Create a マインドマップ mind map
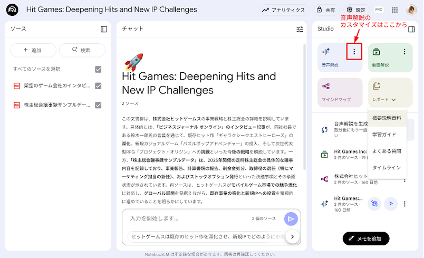 click(x=340, y=92)
